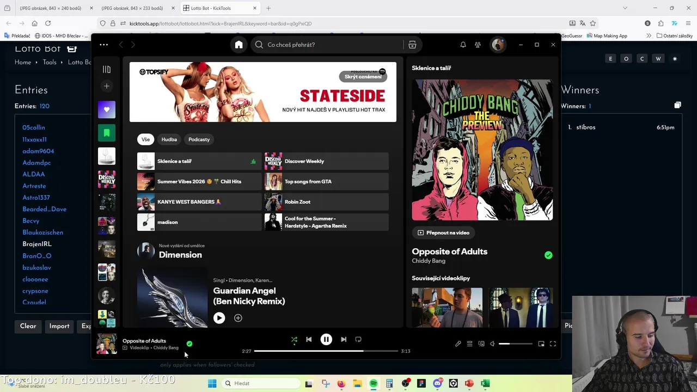Open Friend Activity icon in Spotify top bar
697x392 pixels.
[478, 45]
